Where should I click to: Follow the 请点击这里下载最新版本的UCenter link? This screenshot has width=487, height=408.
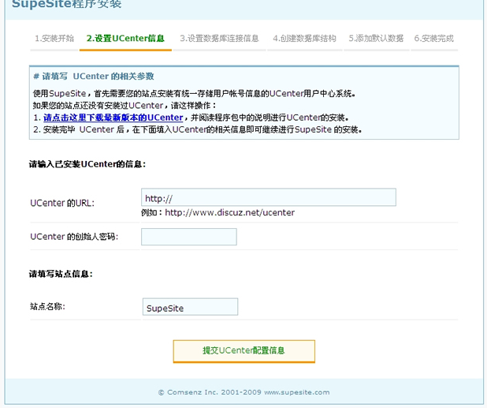tap(113, 118)
